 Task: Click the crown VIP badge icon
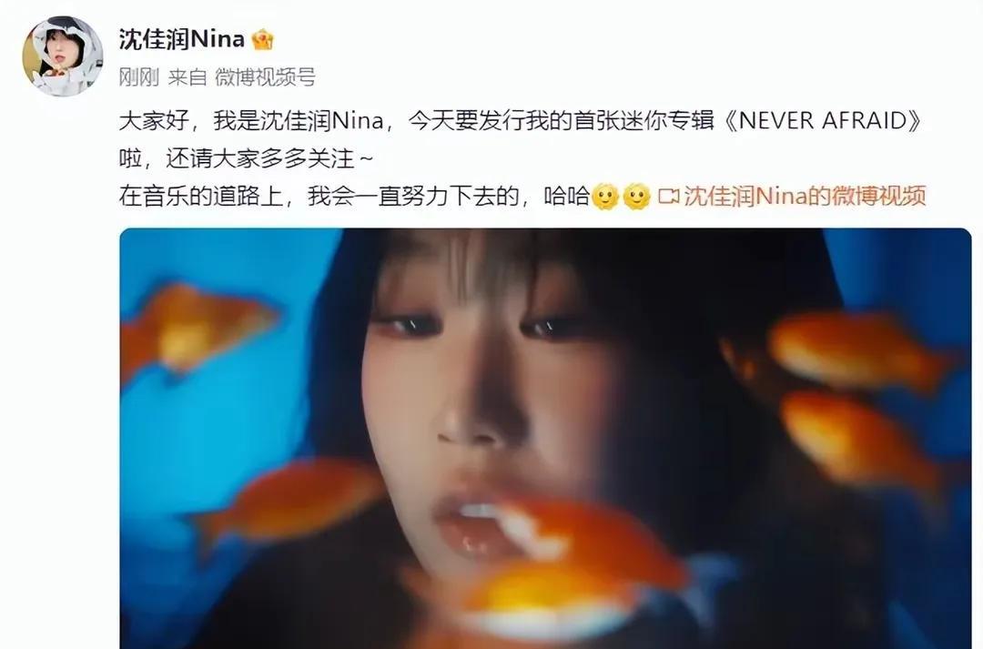tap(262, 40)
